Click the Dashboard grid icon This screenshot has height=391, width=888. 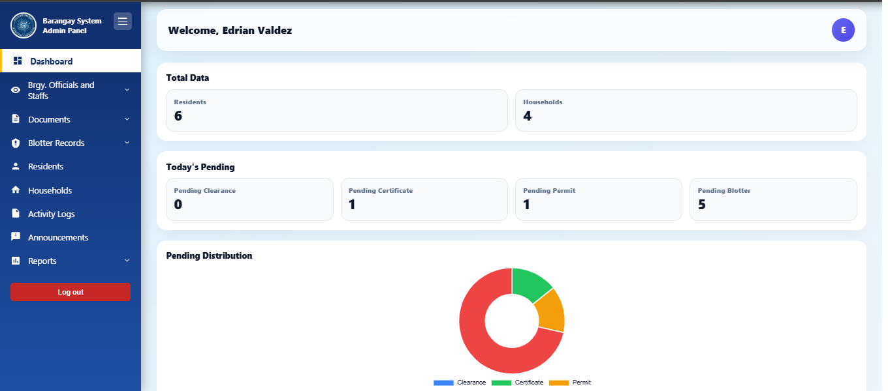click(18, 61)
